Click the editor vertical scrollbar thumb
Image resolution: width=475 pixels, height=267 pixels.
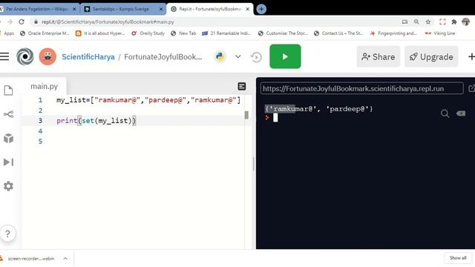click(x=246, y=115)
